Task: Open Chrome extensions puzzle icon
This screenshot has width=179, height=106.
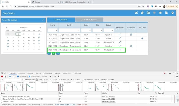Action: coord(160,6)
